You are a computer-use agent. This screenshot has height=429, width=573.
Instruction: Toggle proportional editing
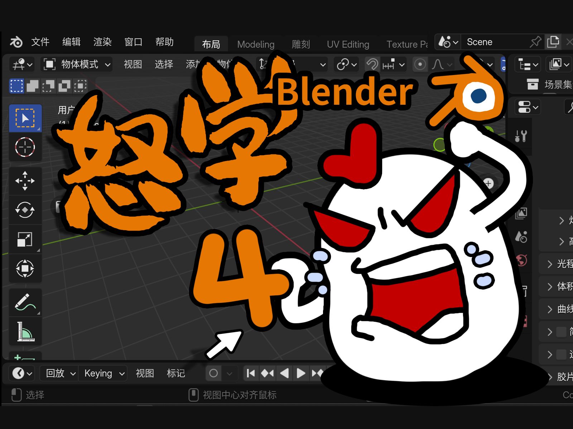tap(420, 65)
